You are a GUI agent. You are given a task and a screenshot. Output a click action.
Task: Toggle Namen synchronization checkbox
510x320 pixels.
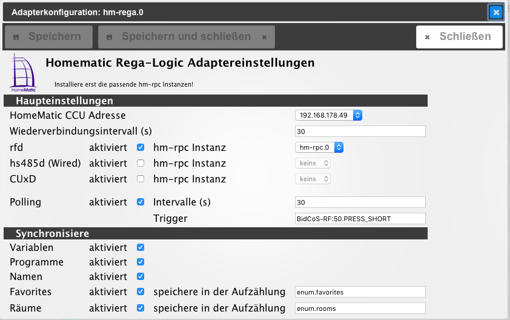[x=141, y=276]
